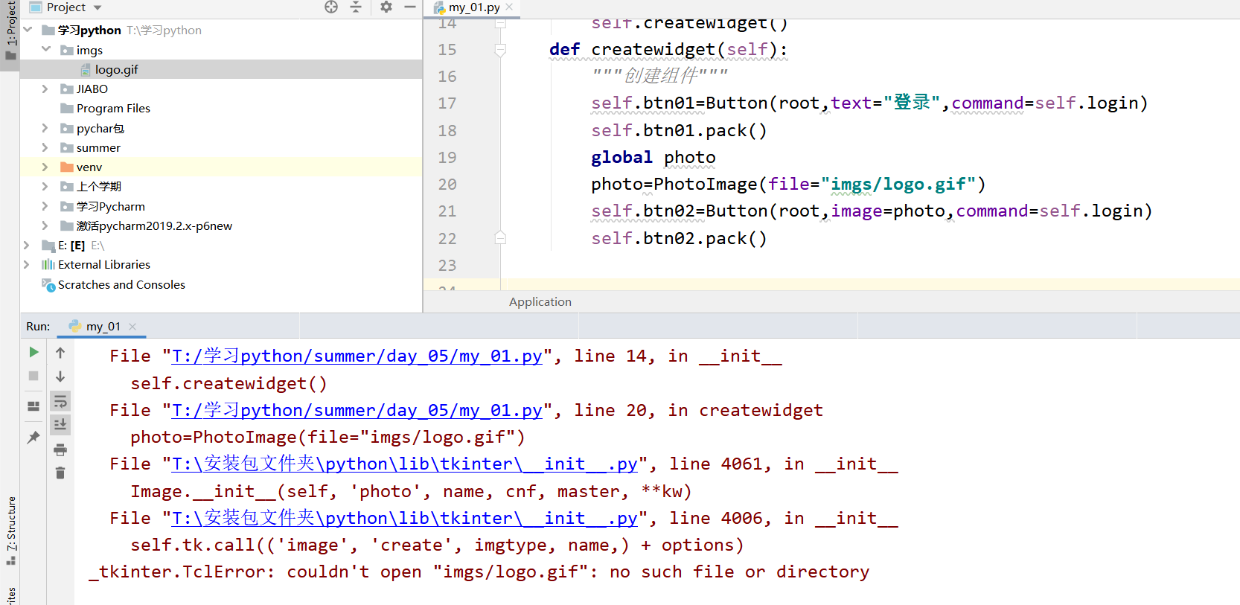This screenshot has width=1240, height=605.
Task: Toggle soft-wrap in the Run console
Action: 60,402
